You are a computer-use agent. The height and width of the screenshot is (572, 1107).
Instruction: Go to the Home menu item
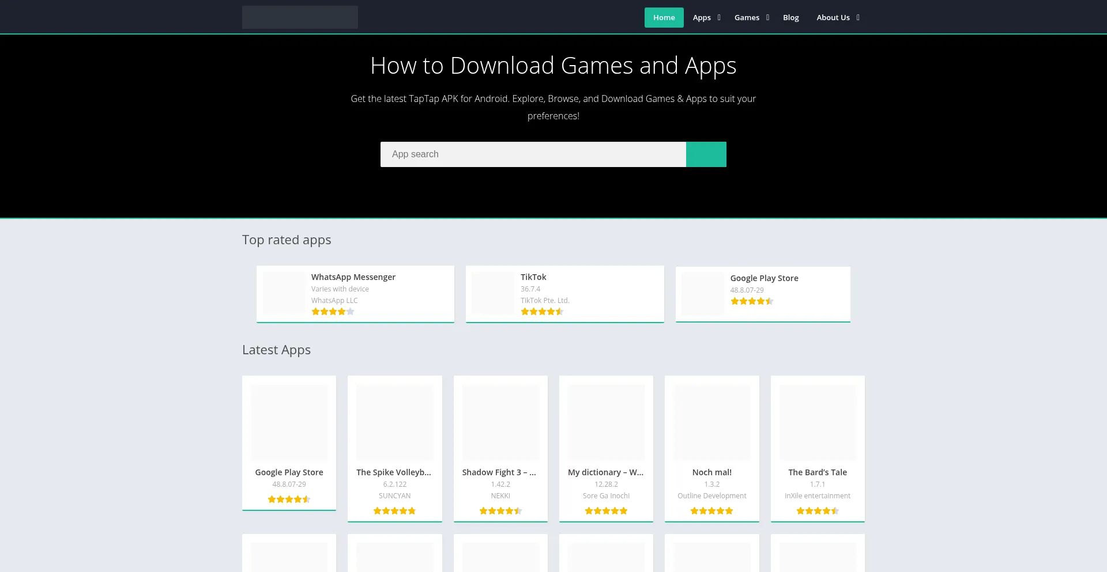(x=664, y=18)
